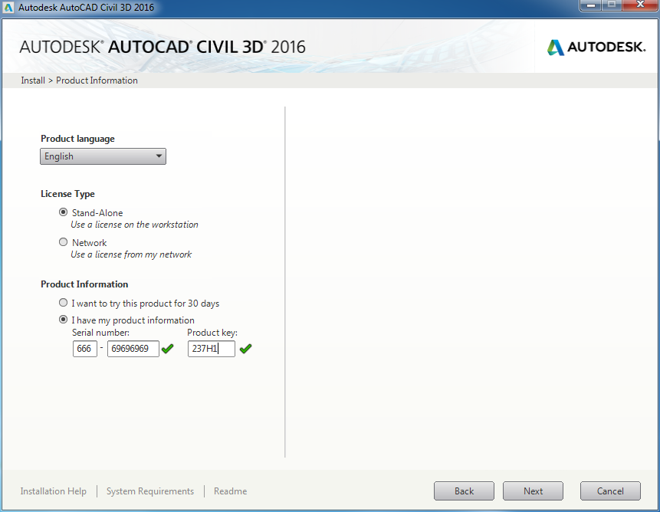Image resolution: width=660 pixels, height=512 pixels.
Task: Choose the Network license type option
Action: coord(63,242)
